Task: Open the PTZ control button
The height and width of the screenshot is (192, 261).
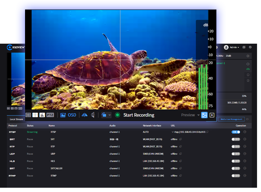Action: pyautogui.click(x=50, y=115)
